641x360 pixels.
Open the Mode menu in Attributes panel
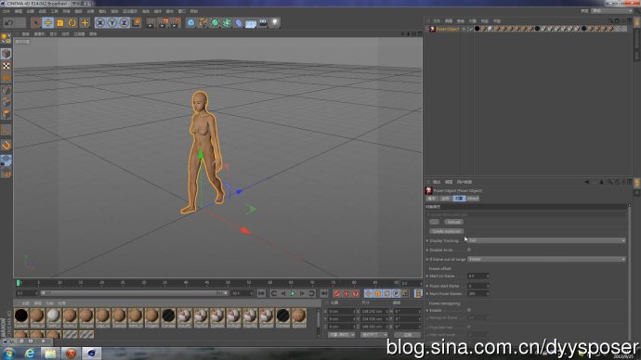(x=437, y=182)
